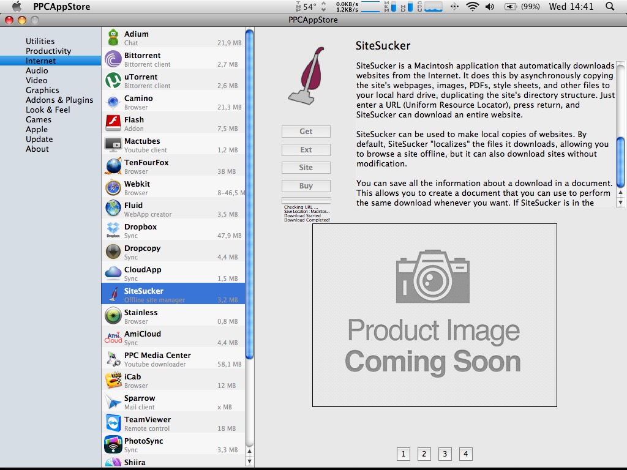Click the app list scroll up arrow

249,452
